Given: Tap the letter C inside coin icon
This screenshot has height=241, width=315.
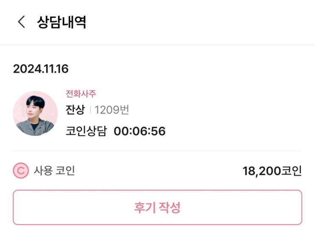Looking at the screenshot, I should click(x=21, y=171).
